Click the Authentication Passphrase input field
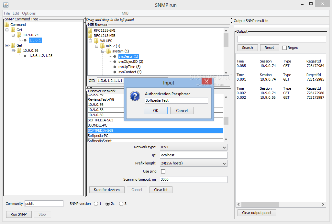 pos(176,100)
